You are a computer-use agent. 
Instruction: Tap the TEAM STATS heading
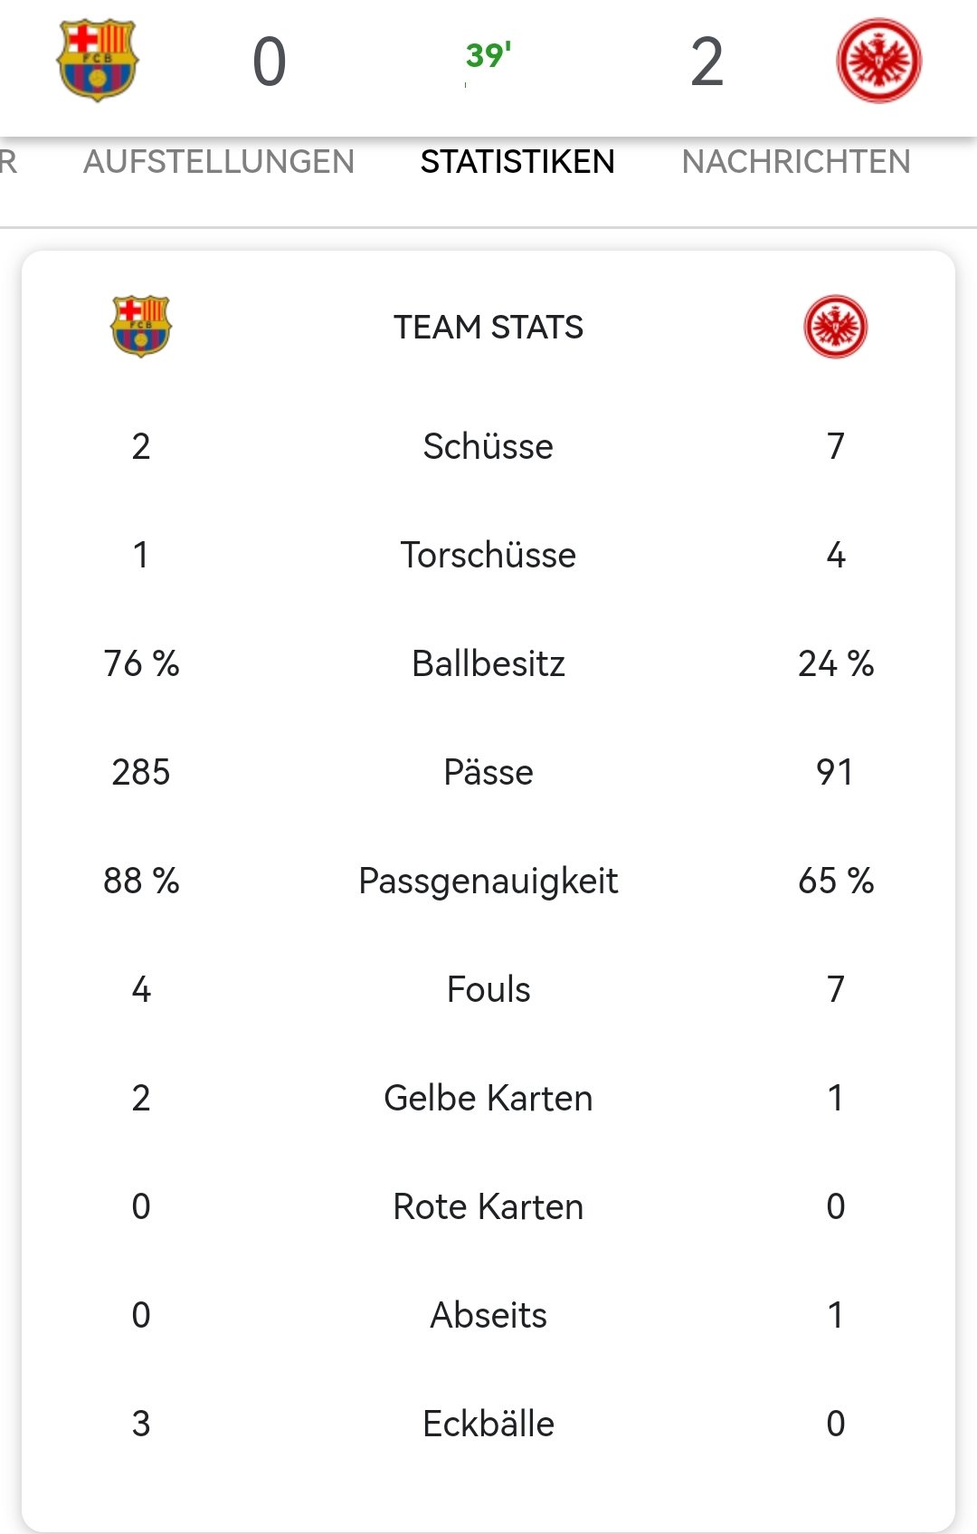(x=488, y=327)
